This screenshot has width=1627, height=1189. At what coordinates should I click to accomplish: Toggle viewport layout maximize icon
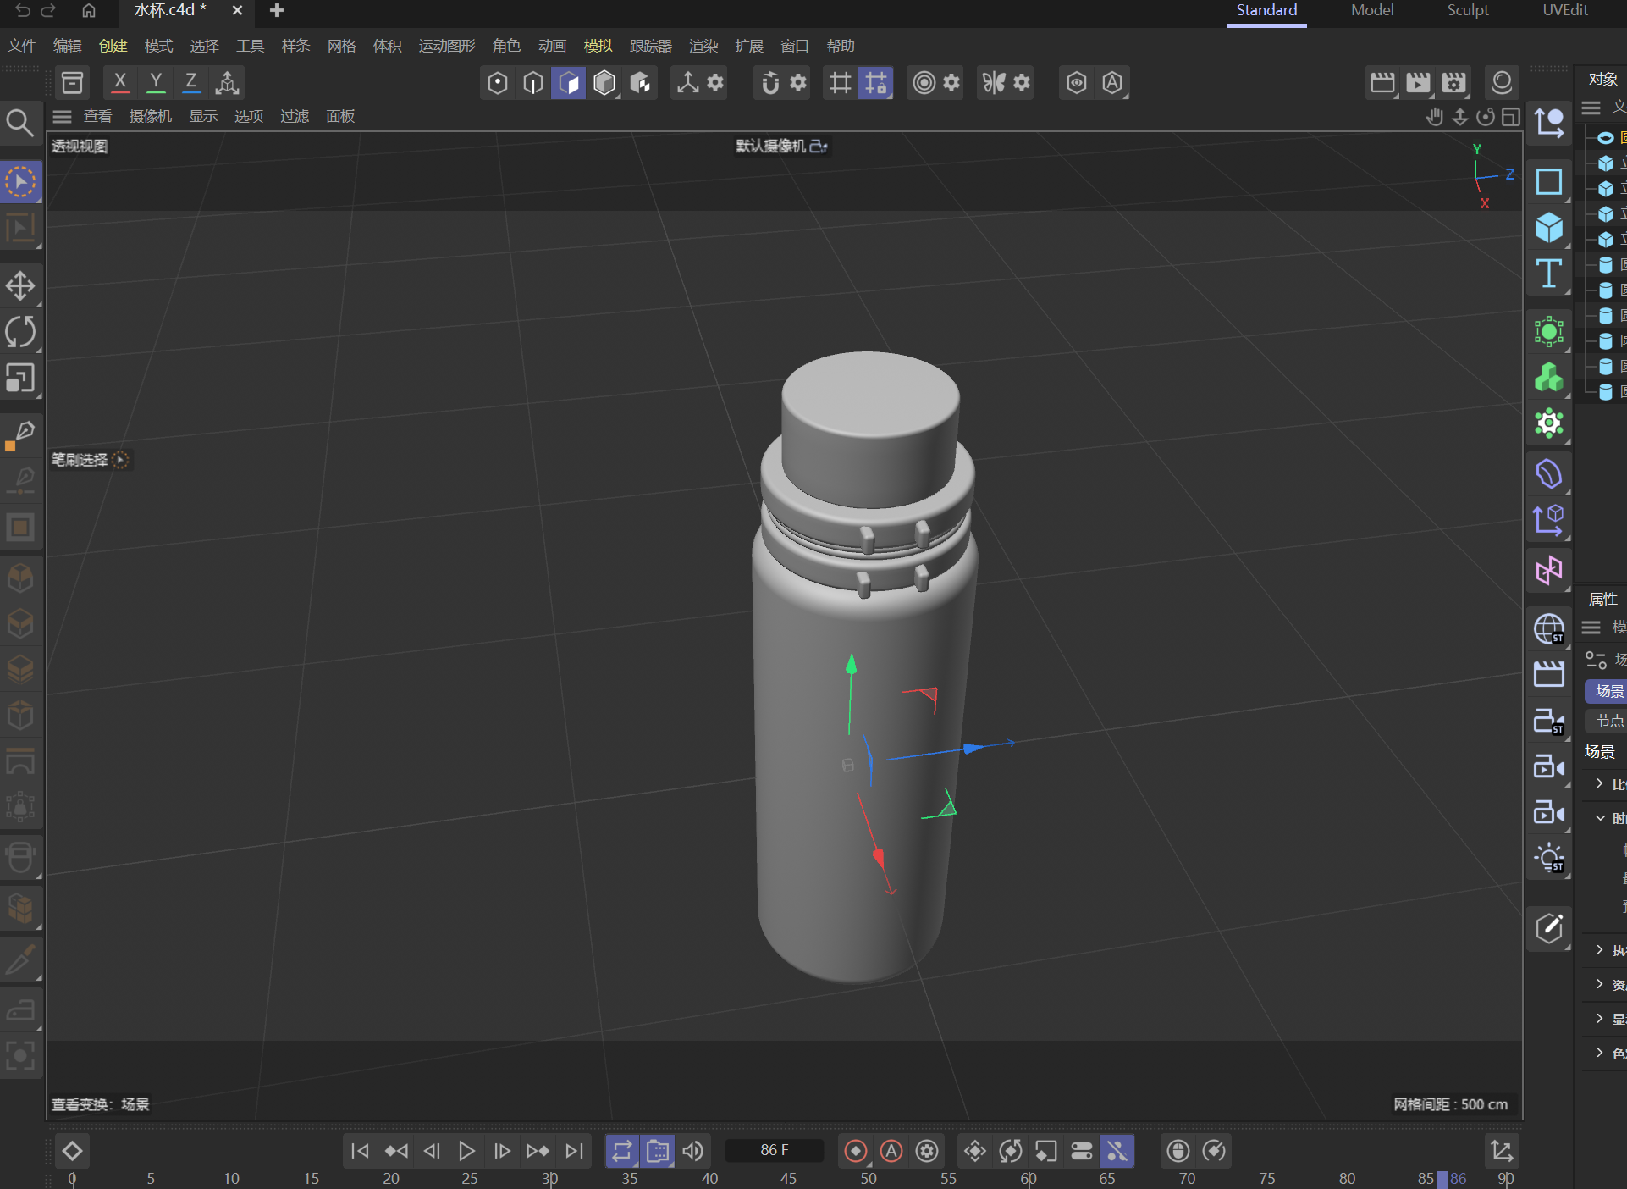pos(1511,117)
